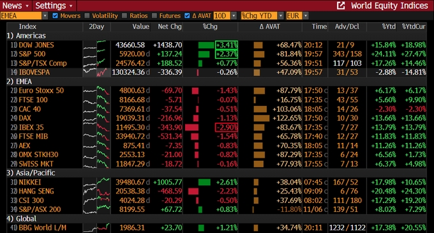The image size is (434, 233).
Task: Open the DAX index
Action: point(25,118)
